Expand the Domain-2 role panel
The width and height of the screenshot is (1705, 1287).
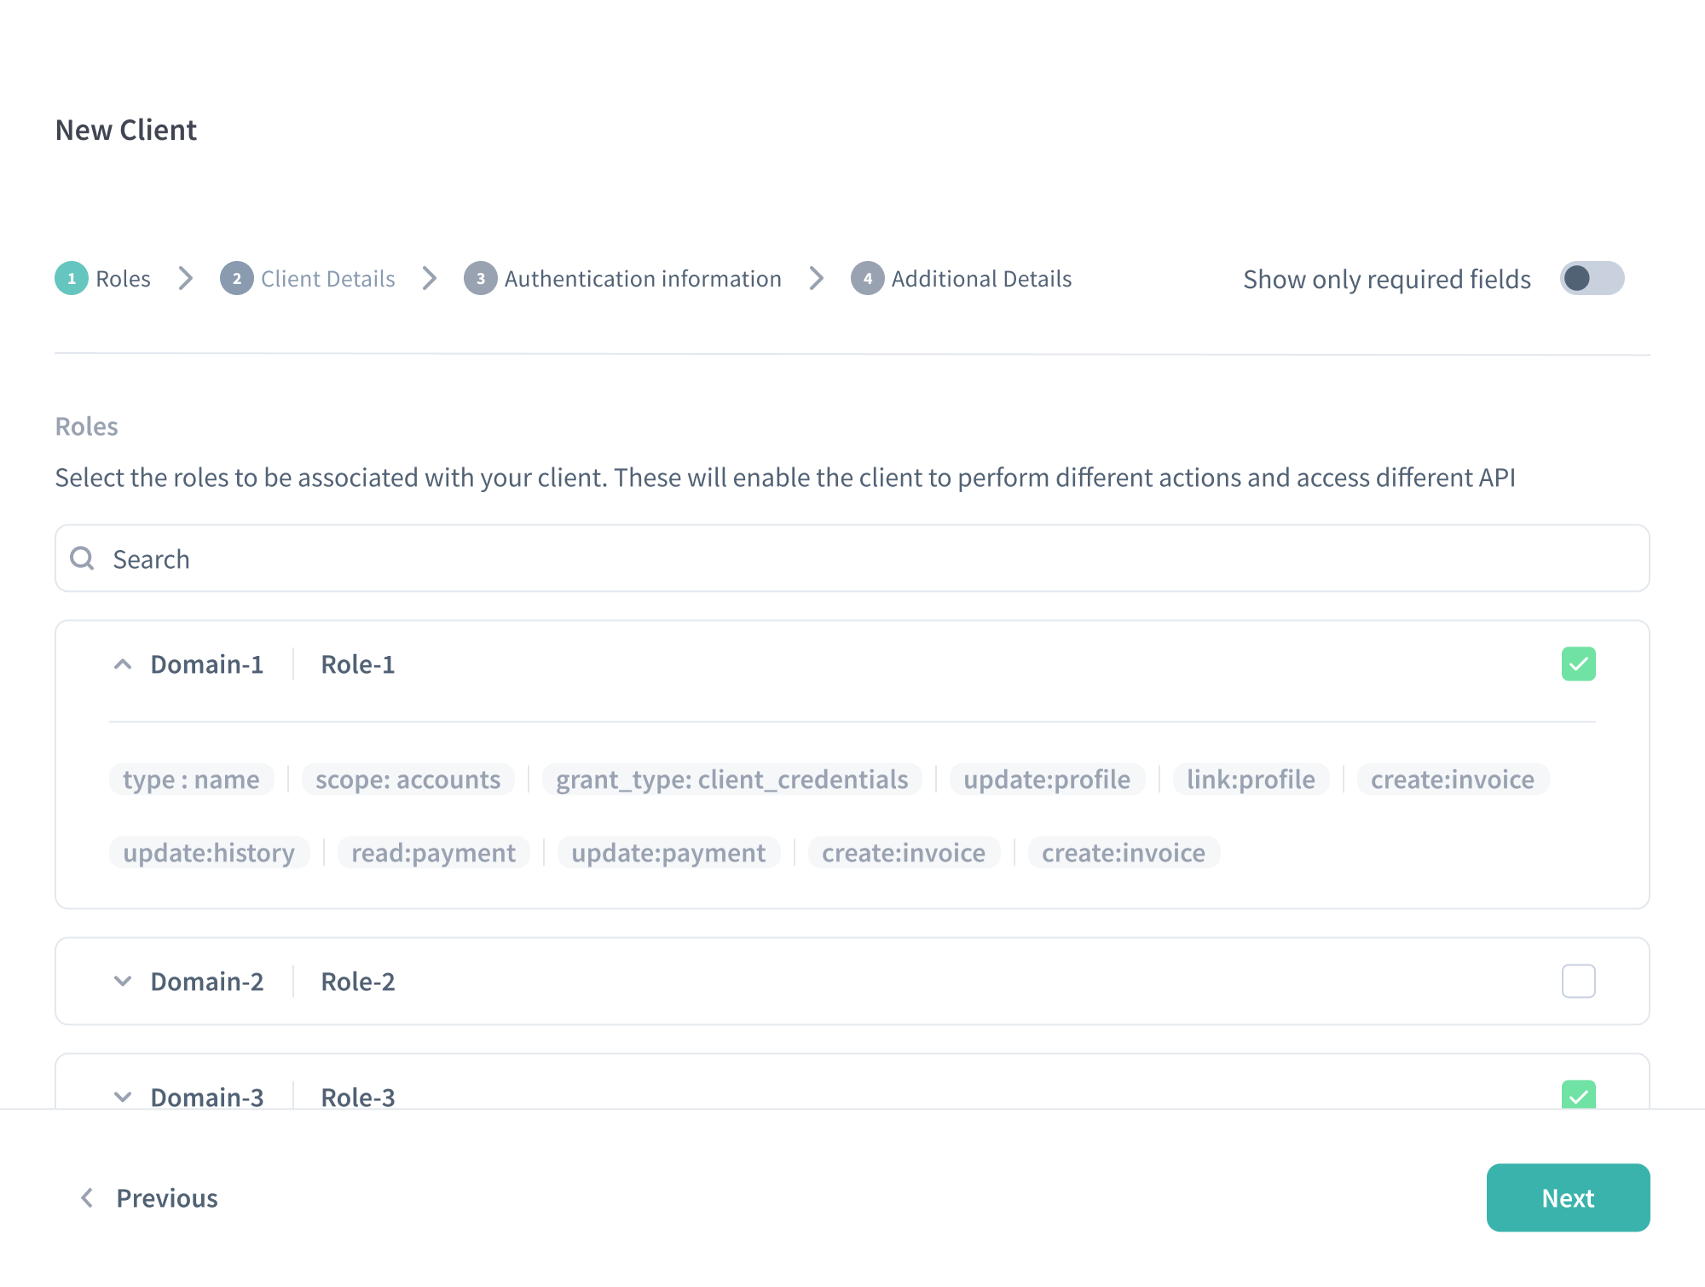tap(123, 982)
